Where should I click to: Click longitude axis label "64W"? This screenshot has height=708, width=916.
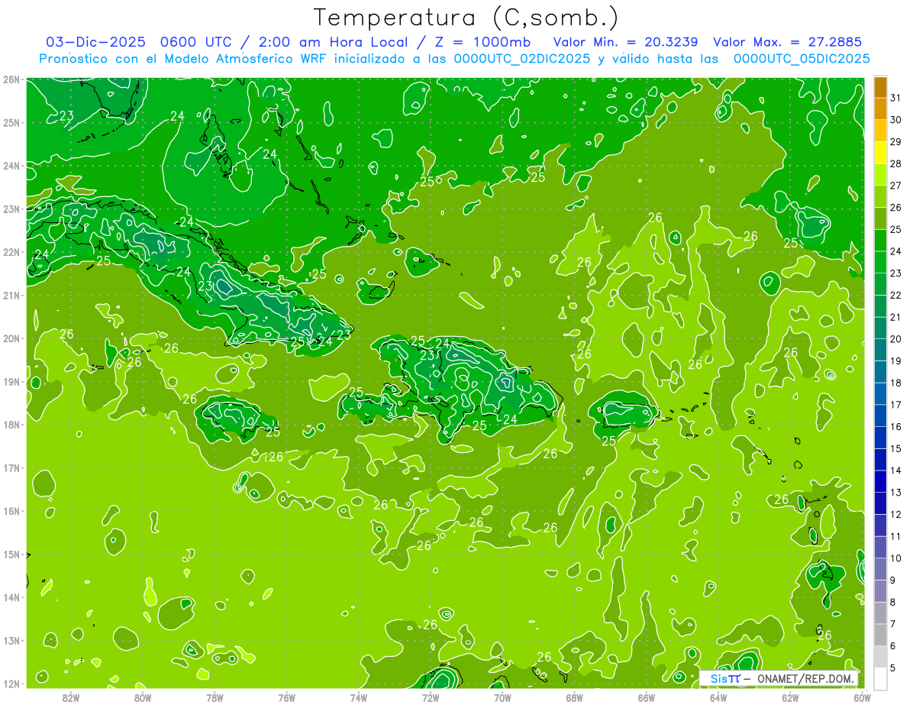(x=718, y=697)
